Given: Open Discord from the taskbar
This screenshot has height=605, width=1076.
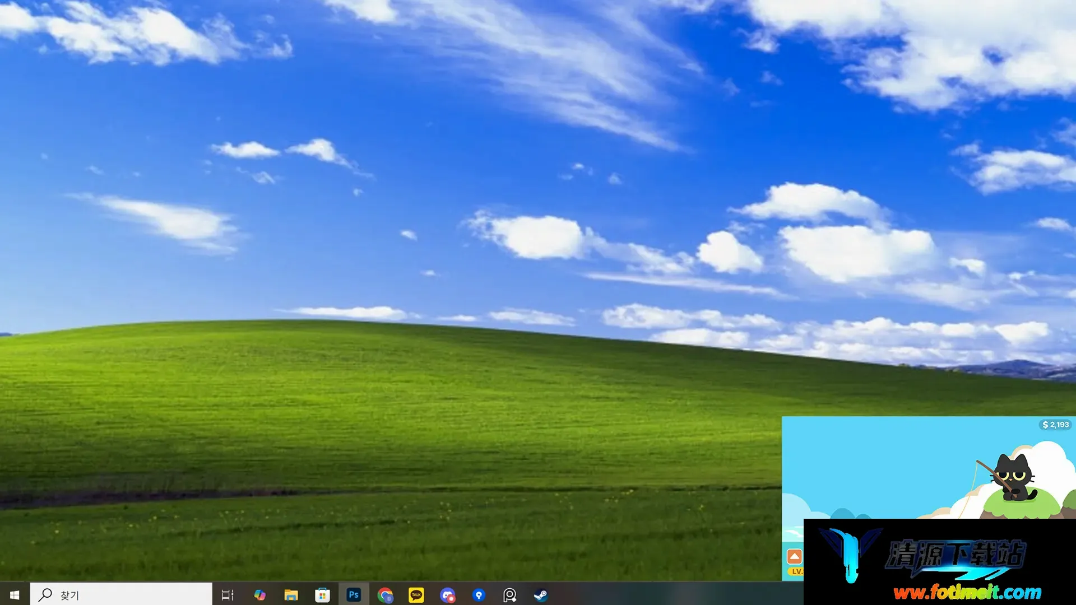Looking at the screenshot, I should pos(448,595).
